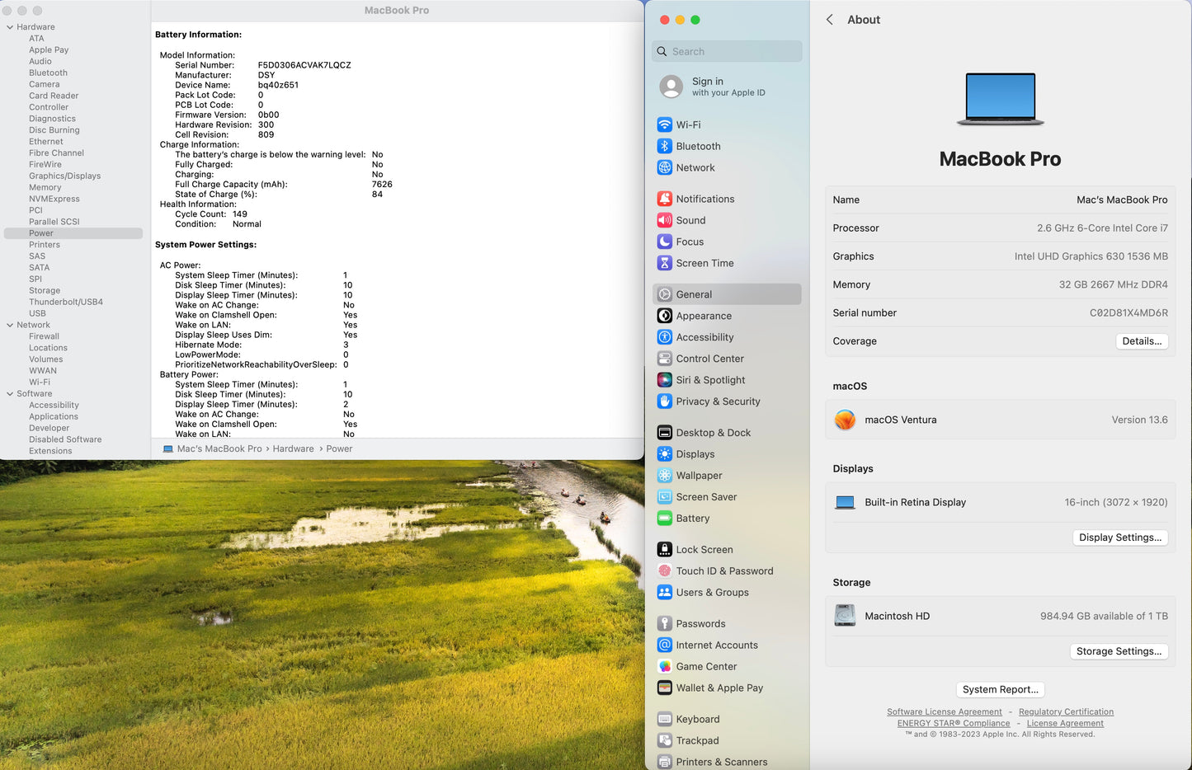The image size is (1192, 770).
Task: Click the macOS Ventura logo icon
Action: [x=845, y=420]
